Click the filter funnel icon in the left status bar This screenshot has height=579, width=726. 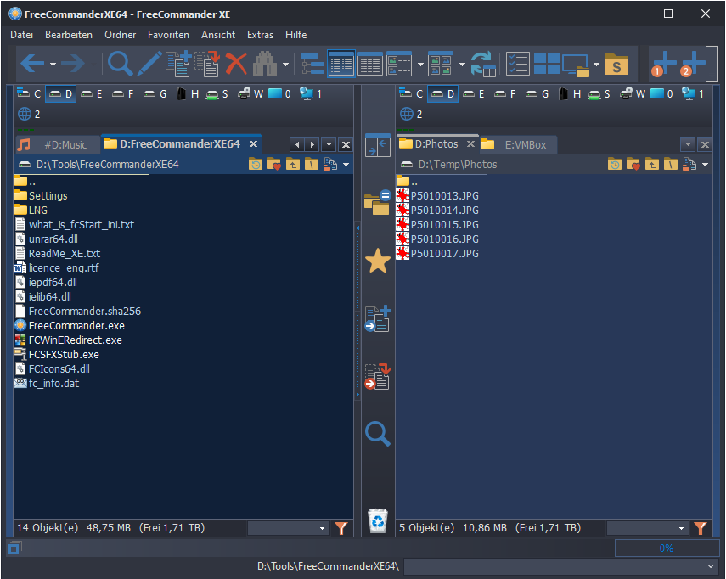(341, 528)
